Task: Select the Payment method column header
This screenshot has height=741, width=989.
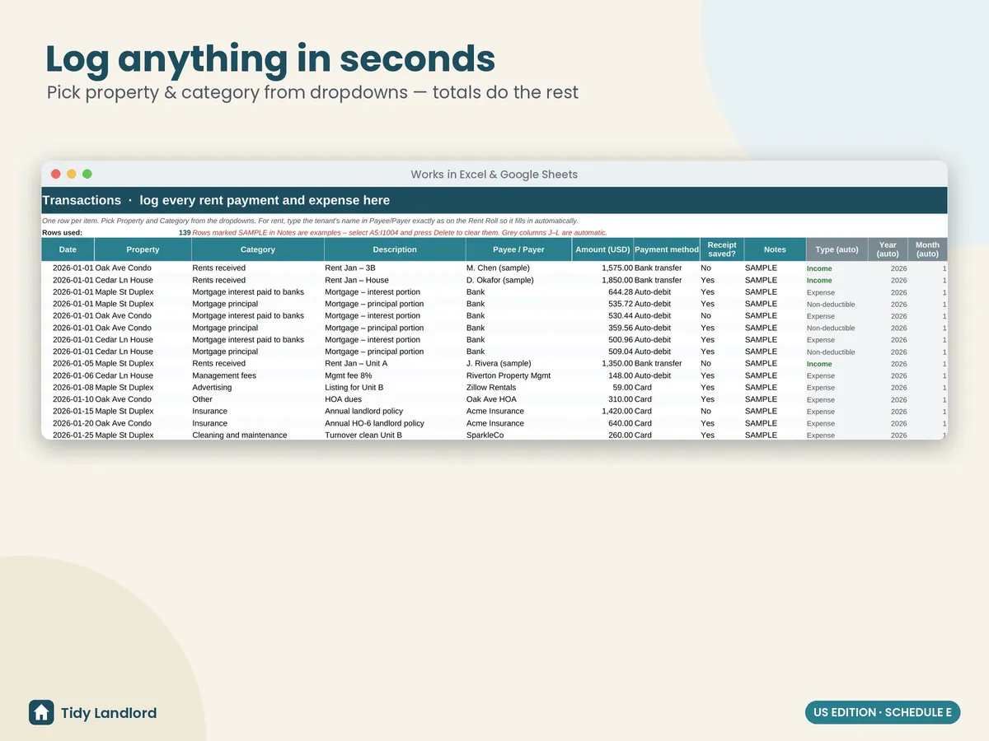Action: tap(667, 249)
